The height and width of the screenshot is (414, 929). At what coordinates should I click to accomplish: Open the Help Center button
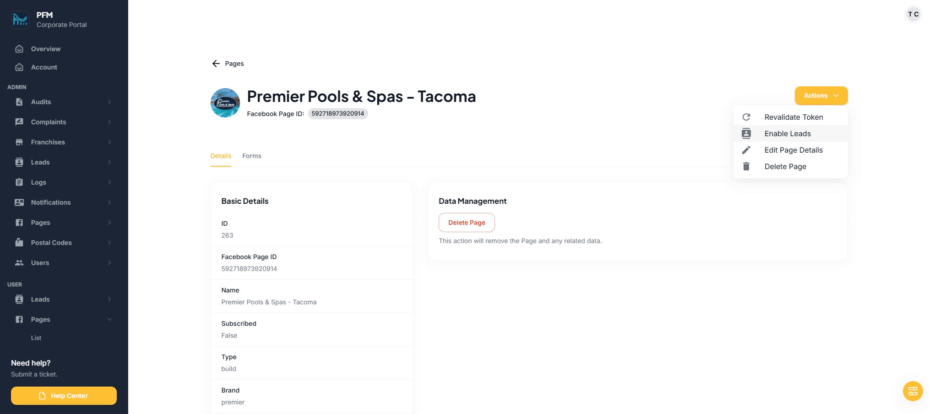[64, 396]
